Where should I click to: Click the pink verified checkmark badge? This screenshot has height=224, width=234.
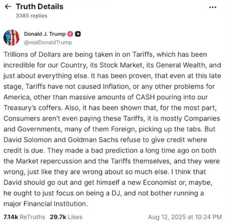coord(71,34)
